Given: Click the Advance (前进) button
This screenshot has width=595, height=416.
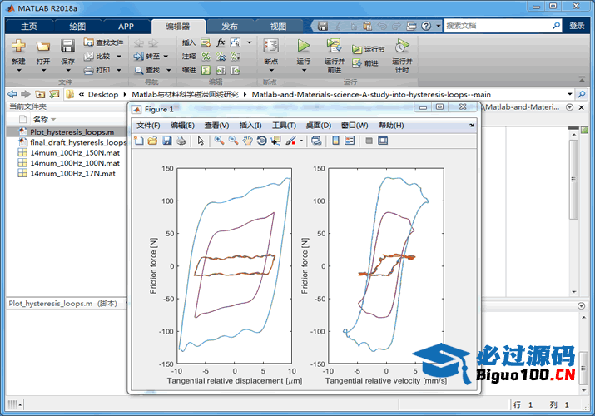Looking at the screenshot, I should tap(365, 63).
